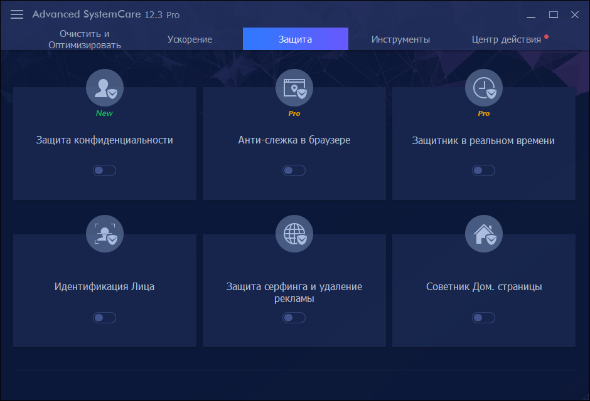Viewport: 590px width, 401px height.
Task: Enable the Анти-слежка в браузере switch
Action: (294, 170)
